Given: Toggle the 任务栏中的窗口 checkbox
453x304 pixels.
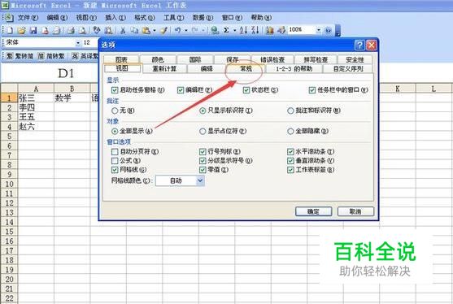Looking at the screenshot, I should [312, 90].
